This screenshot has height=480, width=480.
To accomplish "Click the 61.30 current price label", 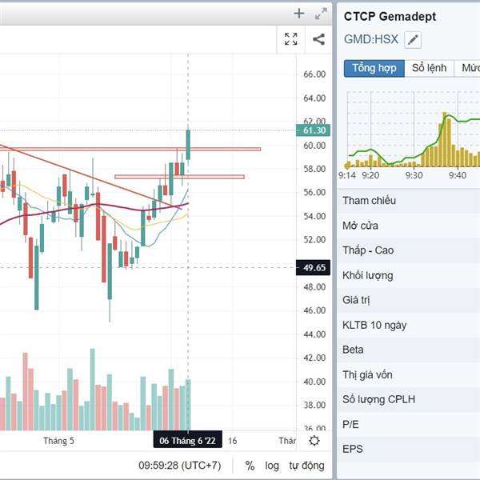I will [x=312, y=130].
